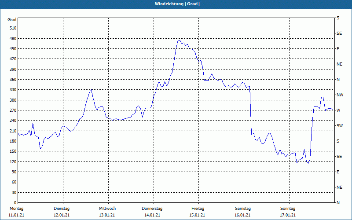Click the 330 y-axis value

point(13,90)
